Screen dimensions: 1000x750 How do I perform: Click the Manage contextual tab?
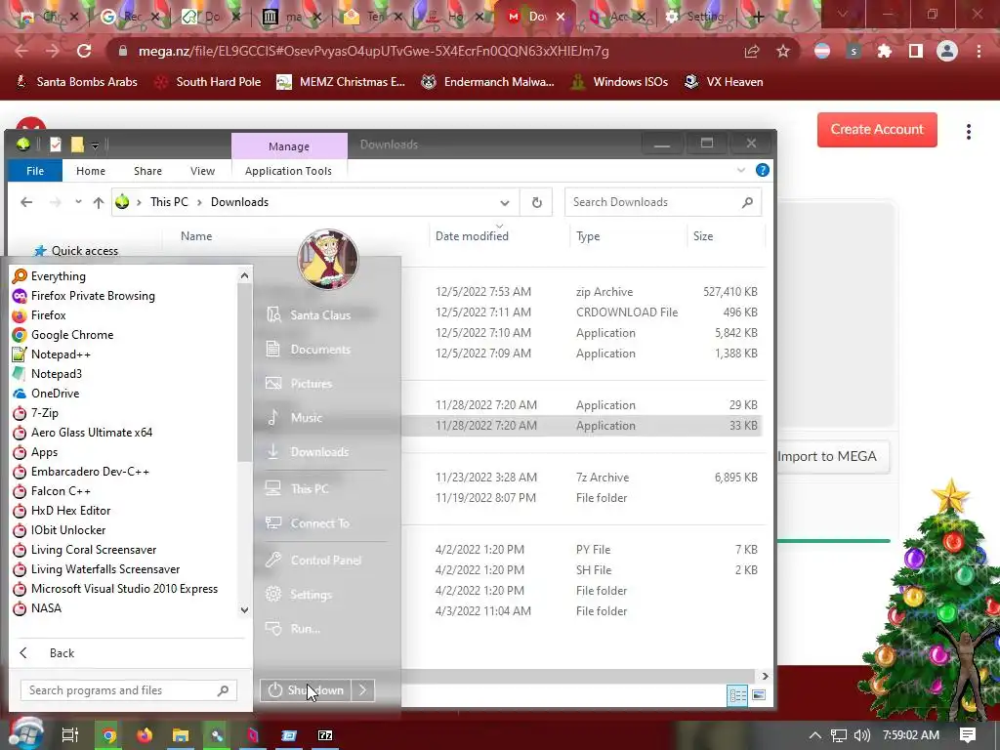pyautogui.click(x=289, y=146)
